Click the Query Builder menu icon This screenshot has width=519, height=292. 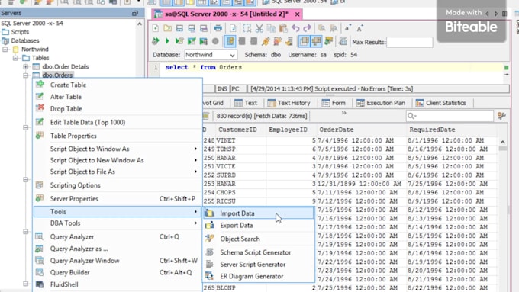click(x=40, y=272)
